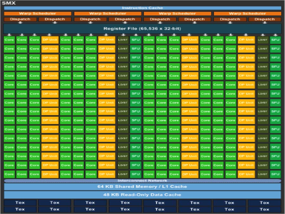Select the top-right SFU block
This screenshot has height=214, width=285.
point(275,40)
